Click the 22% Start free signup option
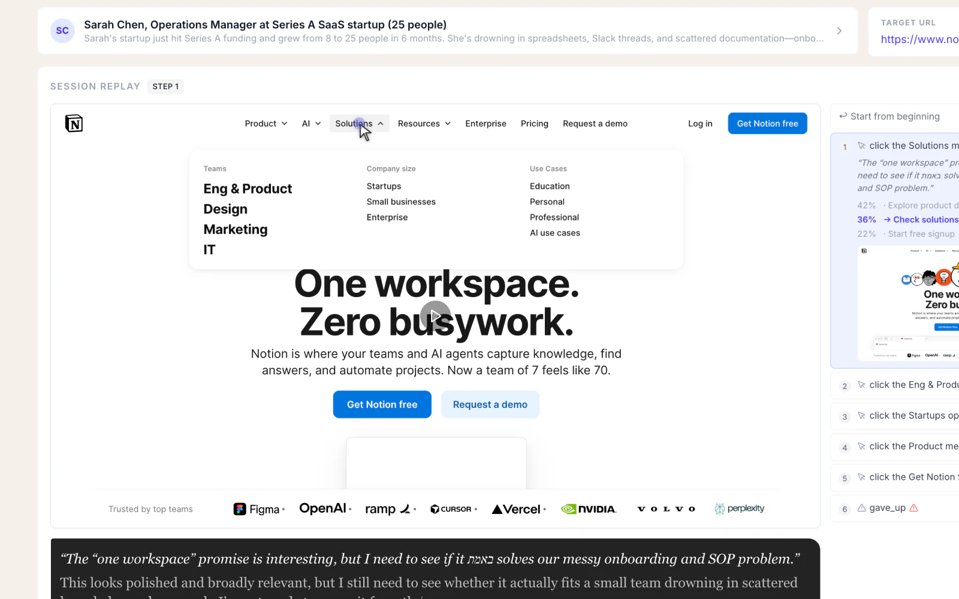The image size is (959, 599). coord(906,234)
